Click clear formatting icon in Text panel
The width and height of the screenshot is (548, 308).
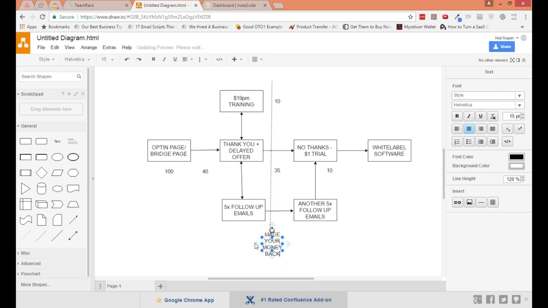coord(493,116)
